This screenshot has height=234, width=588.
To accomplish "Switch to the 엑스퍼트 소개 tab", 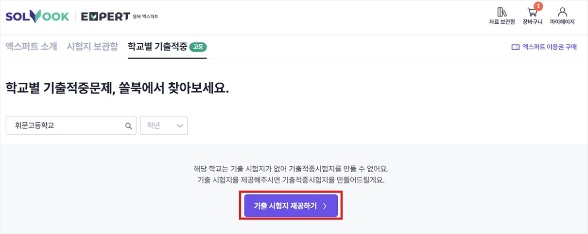I will click(32, 47).
